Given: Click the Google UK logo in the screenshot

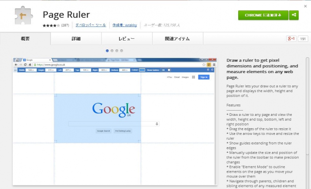Looking at the screenshot, I should click(x=114, y=110).
